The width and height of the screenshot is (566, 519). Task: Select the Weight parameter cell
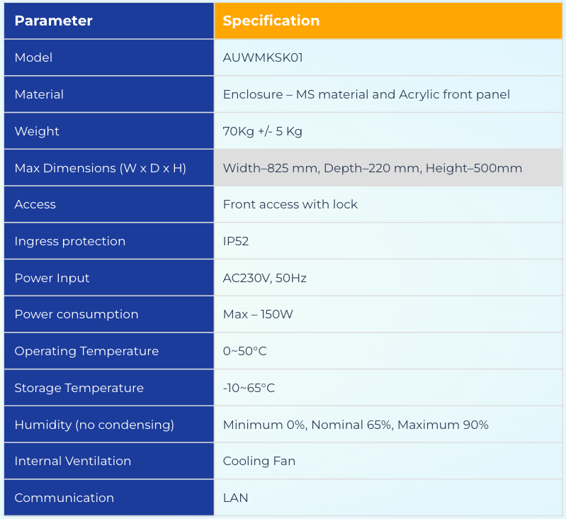pos(37,131)
